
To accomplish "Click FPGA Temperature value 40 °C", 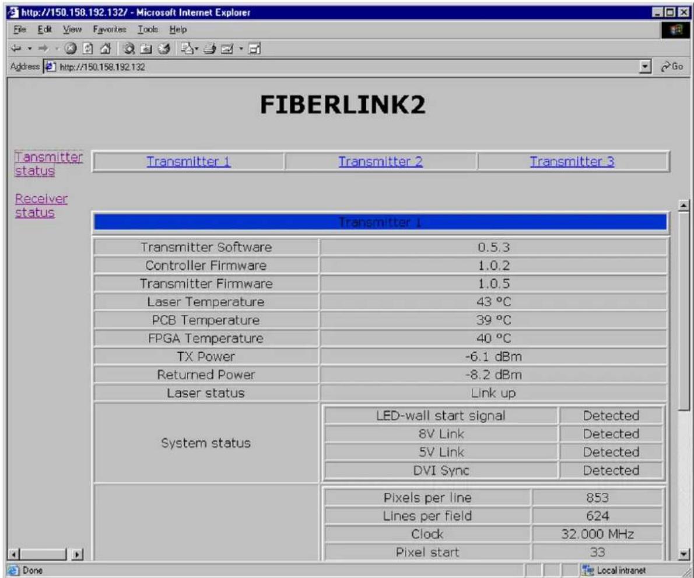I will point(493,338).
